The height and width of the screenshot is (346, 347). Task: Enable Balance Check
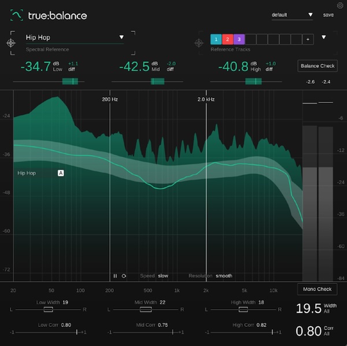318,66
